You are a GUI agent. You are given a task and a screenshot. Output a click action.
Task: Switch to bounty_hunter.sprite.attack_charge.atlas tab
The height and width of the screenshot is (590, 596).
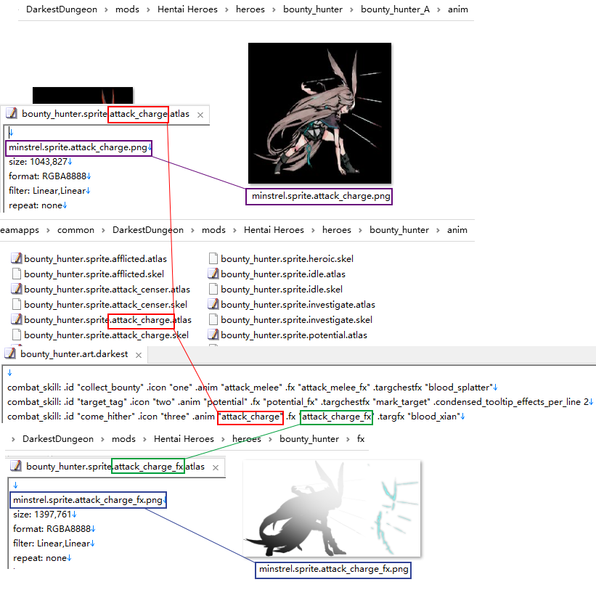(x=105, y=114)
